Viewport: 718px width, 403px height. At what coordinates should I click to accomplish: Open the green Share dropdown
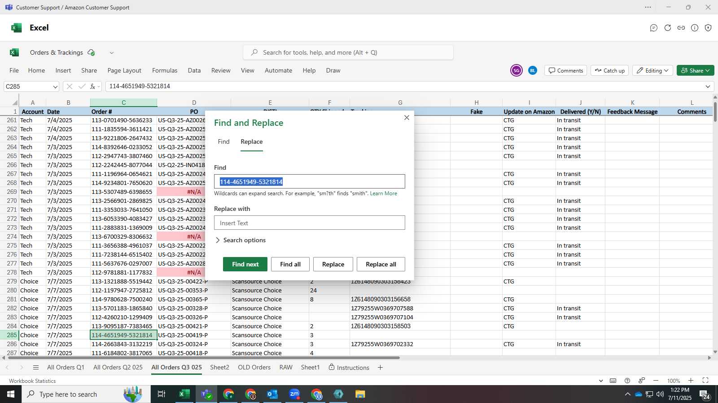point(695,70)
